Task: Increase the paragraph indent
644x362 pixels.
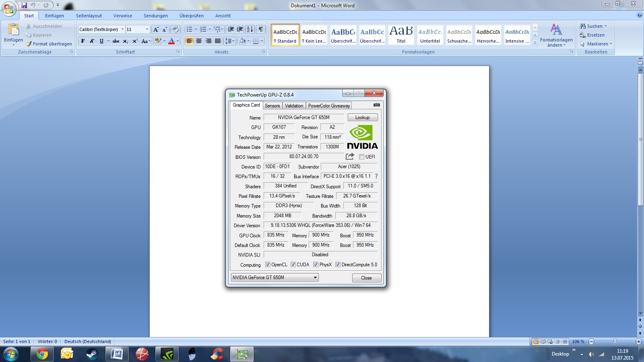Action: point(240,29)
